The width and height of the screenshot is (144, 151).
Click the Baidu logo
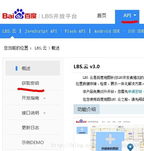pos(19,14)
